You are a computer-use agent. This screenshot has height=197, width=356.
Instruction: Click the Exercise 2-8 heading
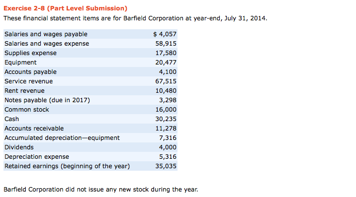tap(66, 8)
